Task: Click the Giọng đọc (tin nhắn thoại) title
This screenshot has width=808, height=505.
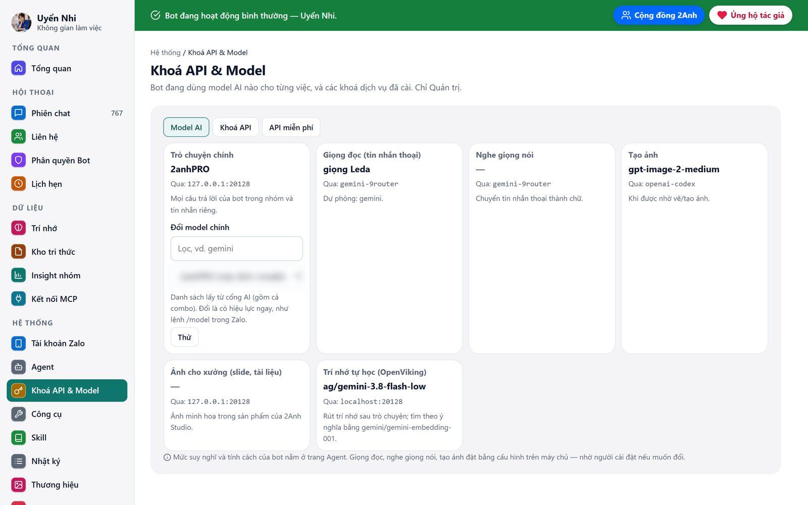Action: point(372,155)
